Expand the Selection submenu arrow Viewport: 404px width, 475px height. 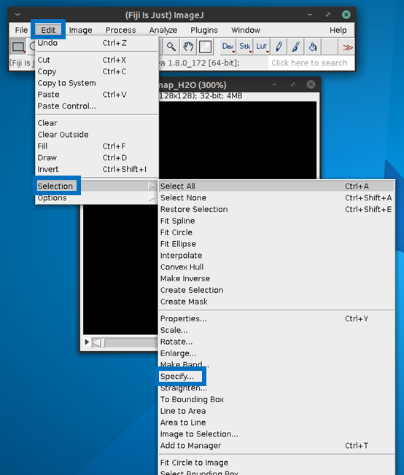[152, 187]
